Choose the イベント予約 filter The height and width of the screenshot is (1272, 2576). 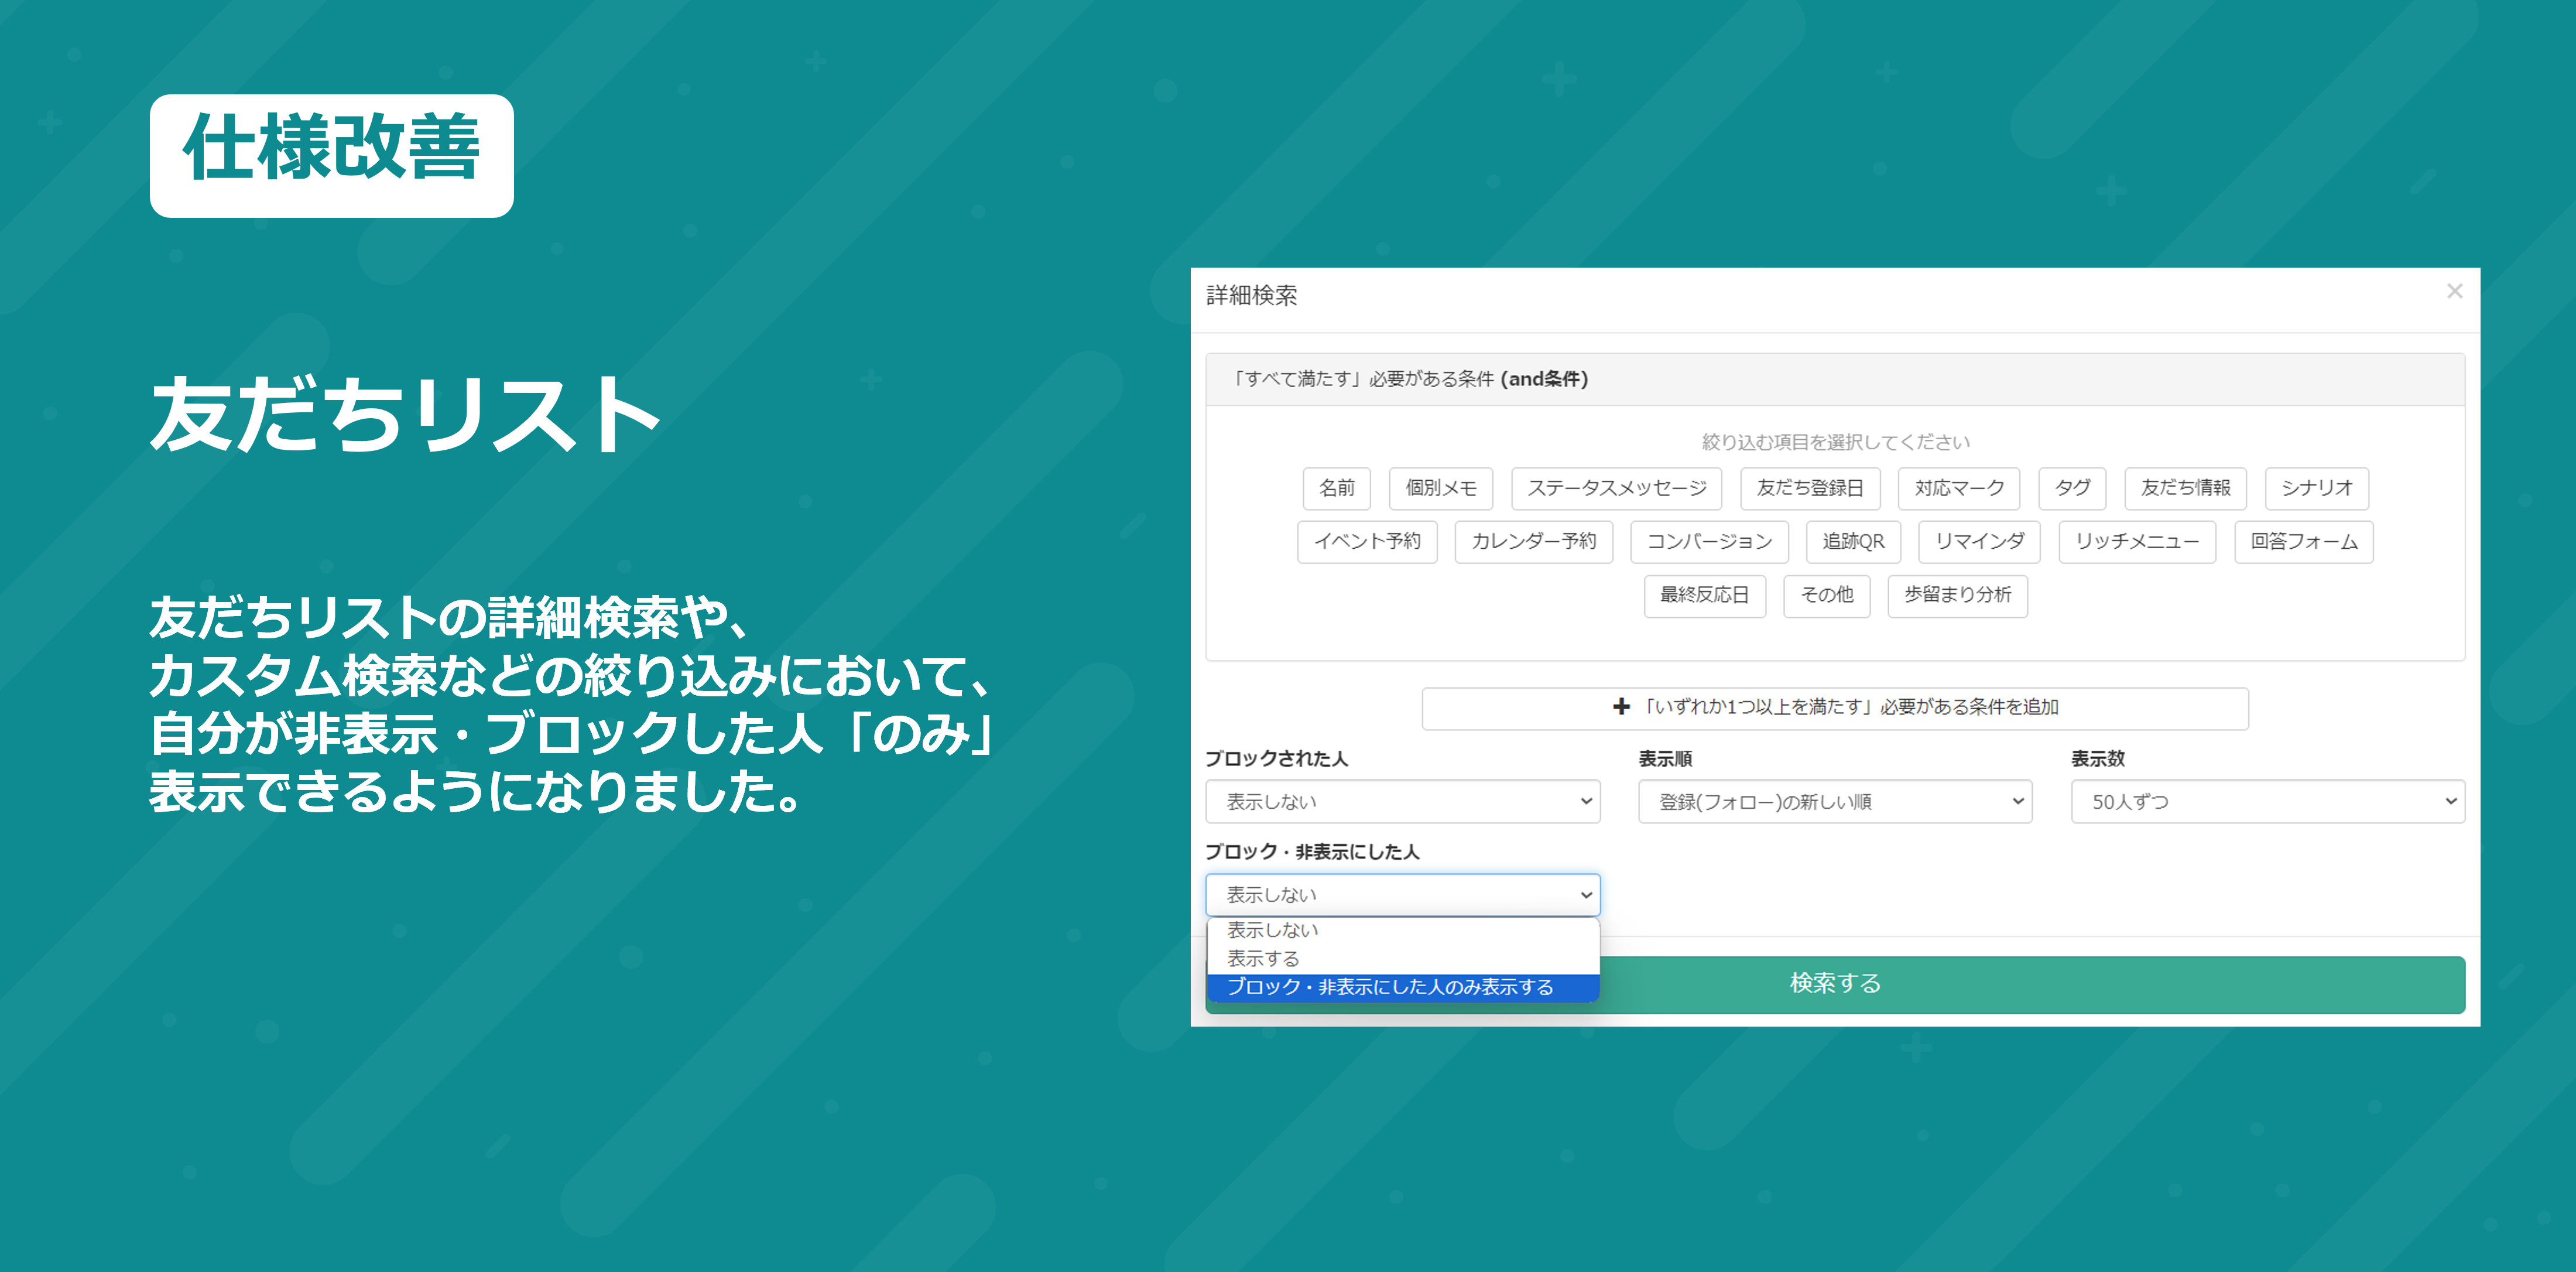coord(1367,542)
